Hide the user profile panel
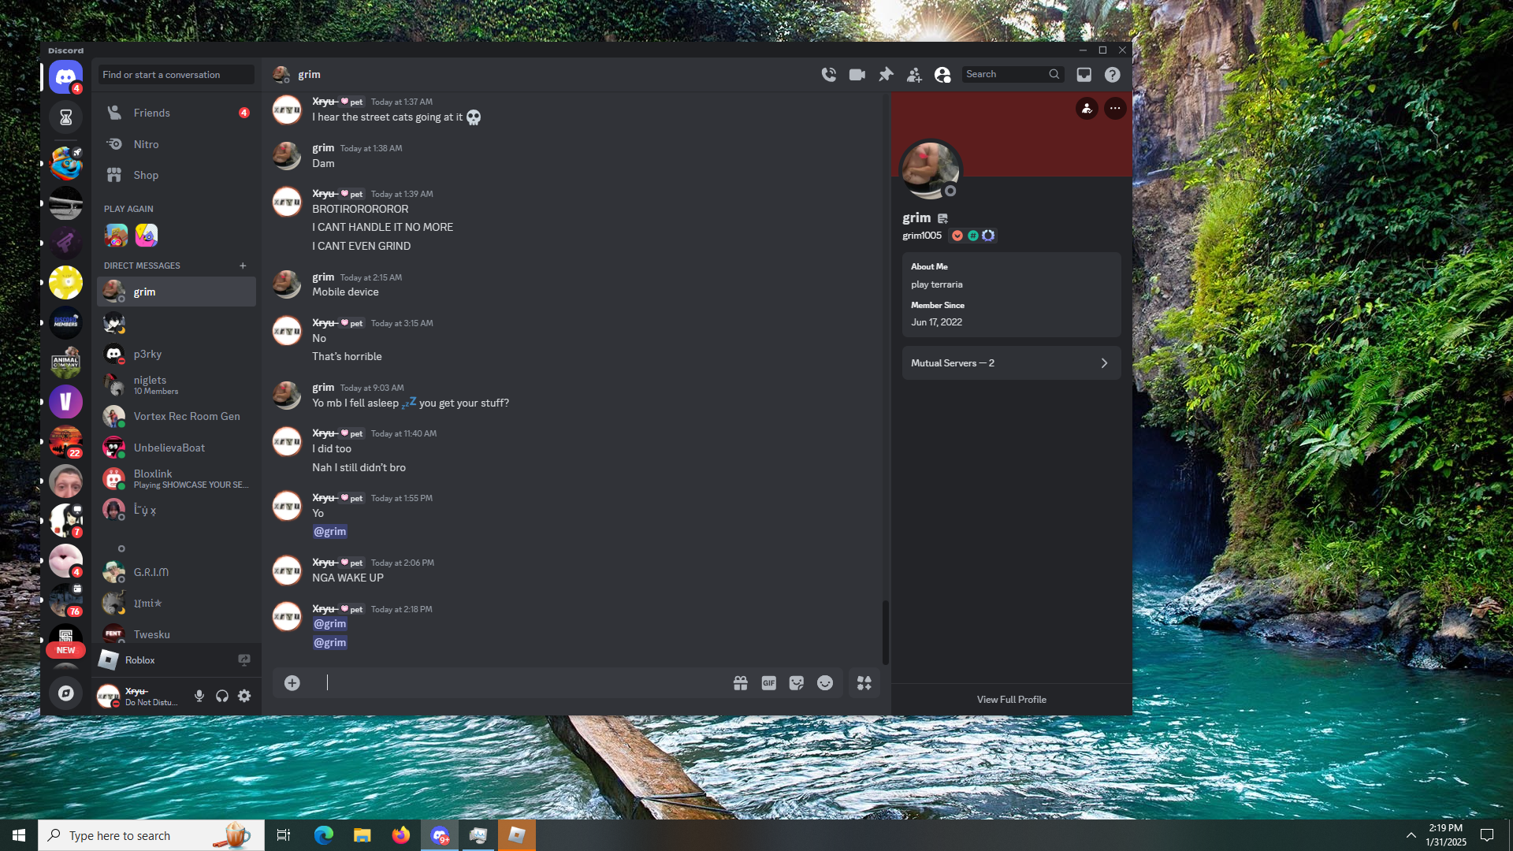The image size is (1513, 851). (x=942, y=74)
